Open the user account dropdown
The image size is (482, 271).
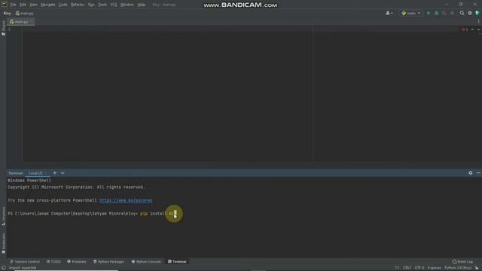coord(389,14)
